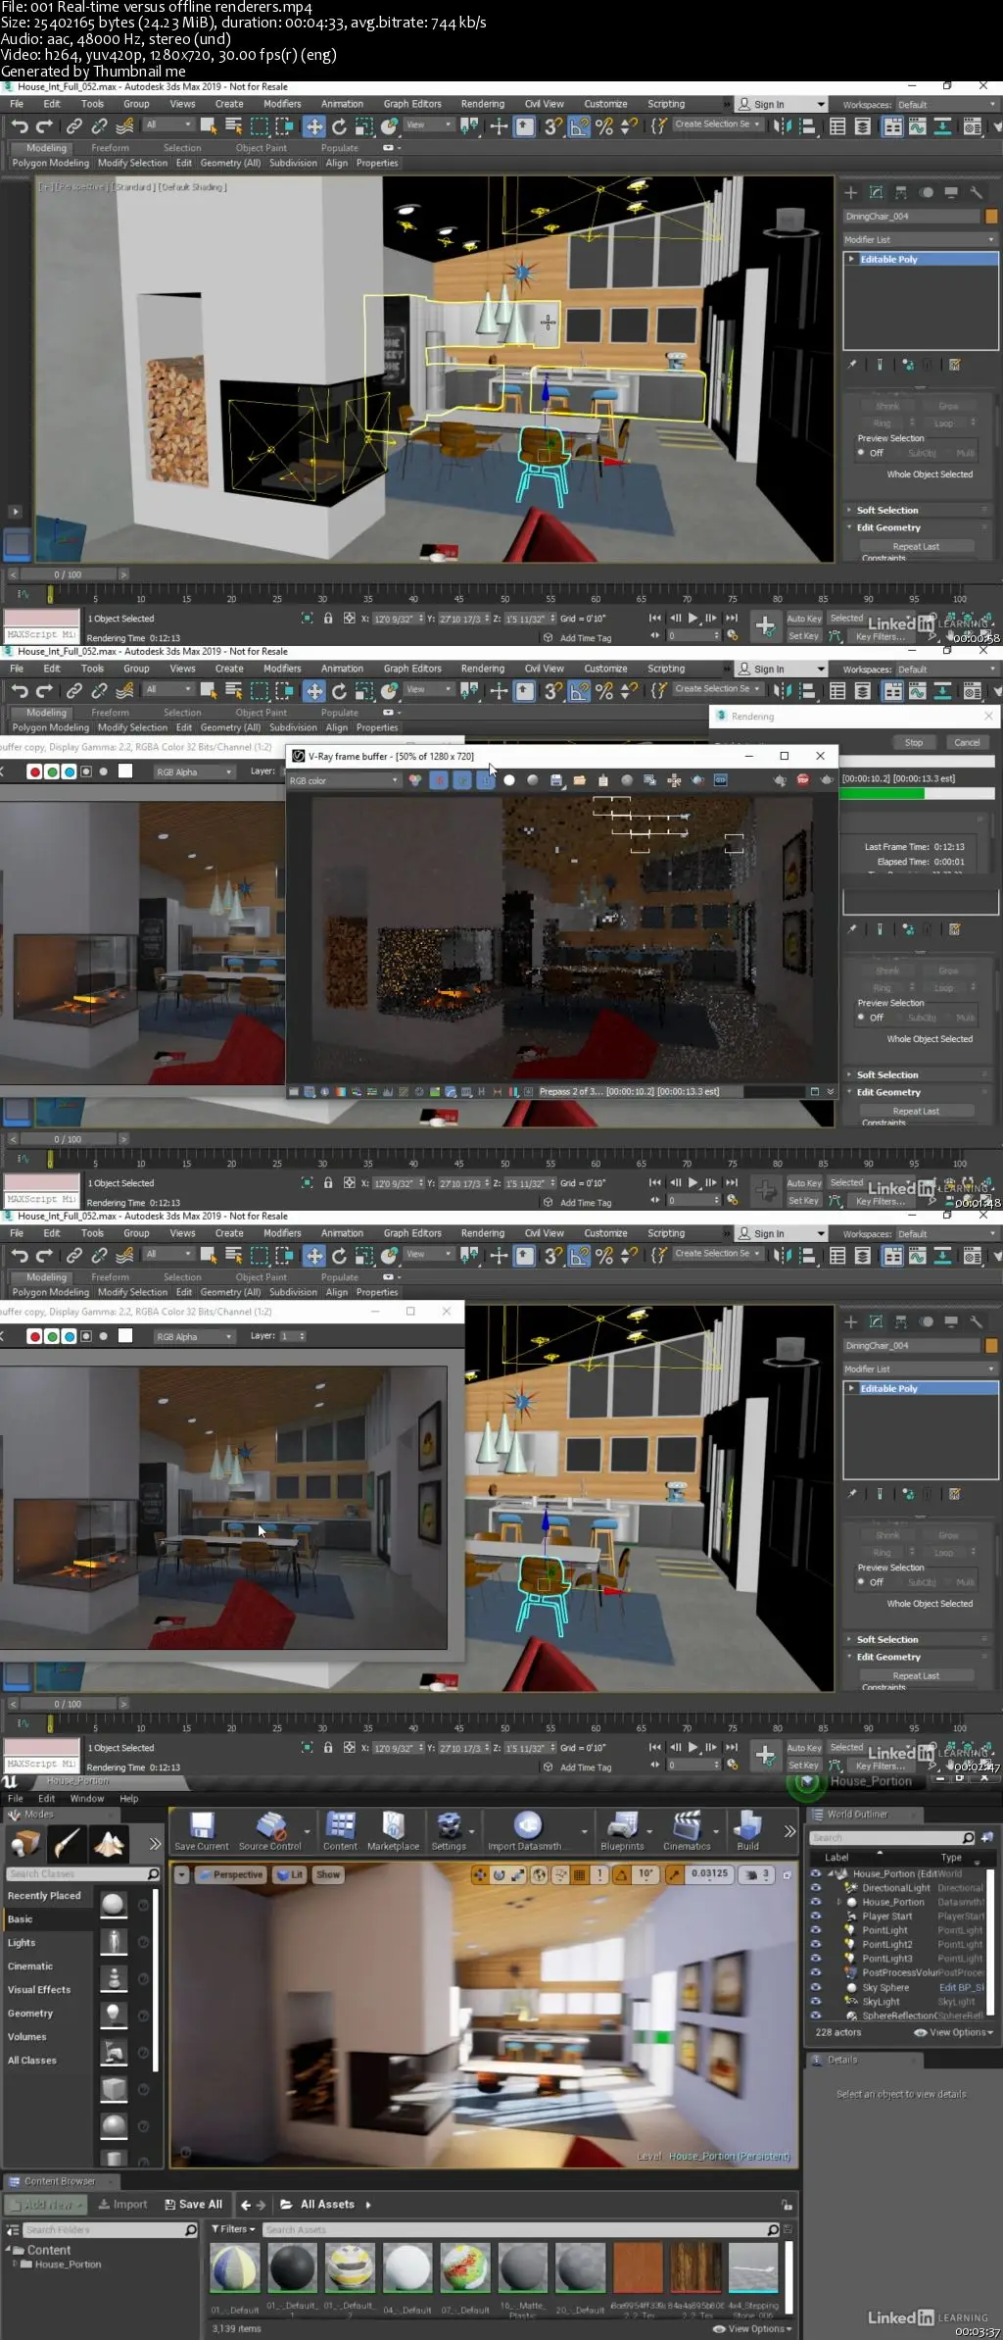Click the Unreal Engine logo icon

(x=11, y=1781)
